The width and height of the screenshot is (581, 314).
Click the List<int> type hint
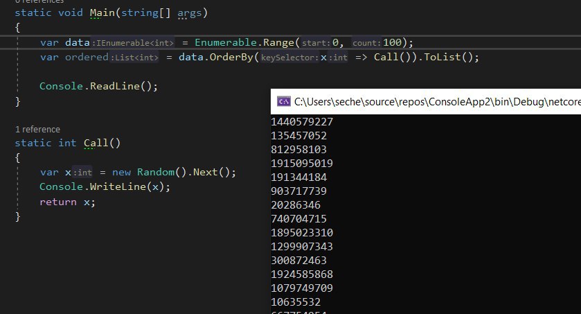134,58
